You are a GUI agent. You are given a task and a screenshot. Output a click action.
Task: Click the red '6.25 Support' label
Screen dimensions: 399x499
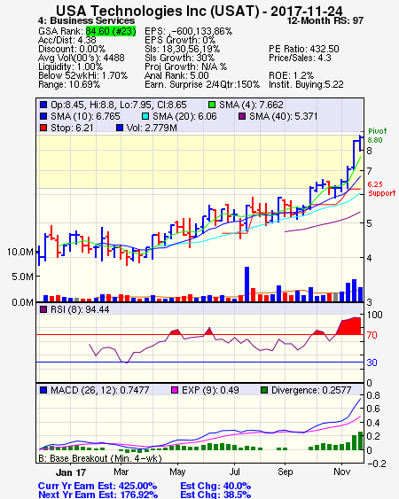point(381,189)
